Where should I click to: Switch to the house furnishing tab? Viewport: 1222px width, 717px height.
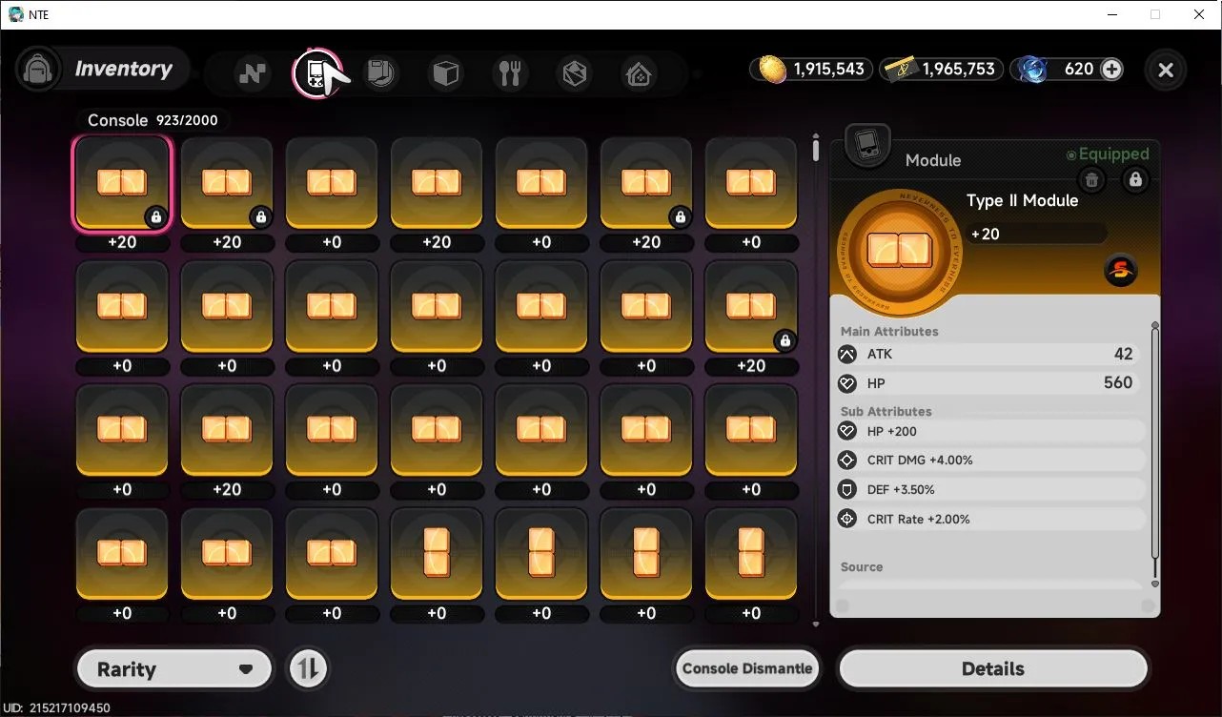639,72
